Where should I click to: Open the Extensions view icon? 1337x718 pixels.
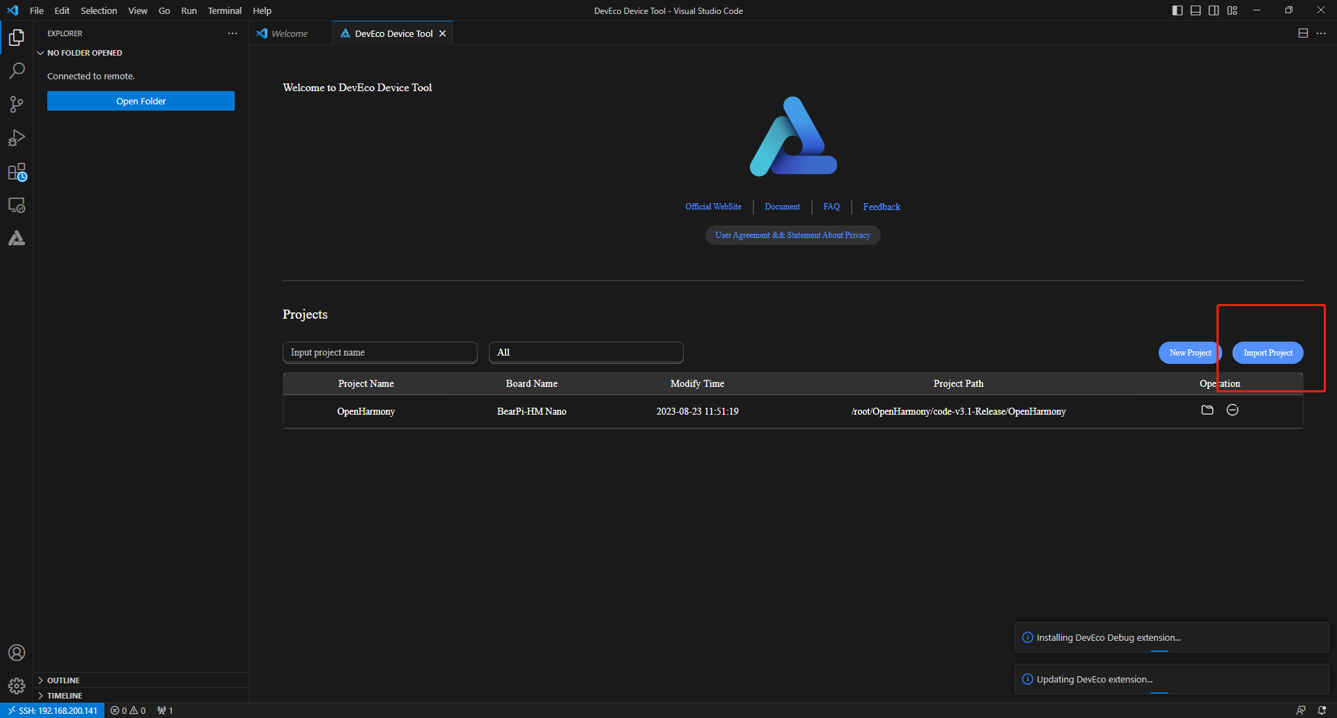pyautogui.click(x=17, y=172)
